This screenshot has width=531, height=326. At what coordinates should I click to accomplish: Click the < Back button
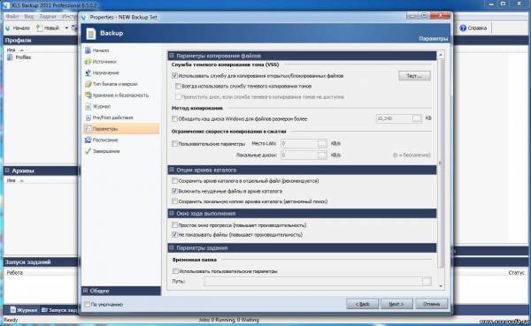[x=362, y=304]
